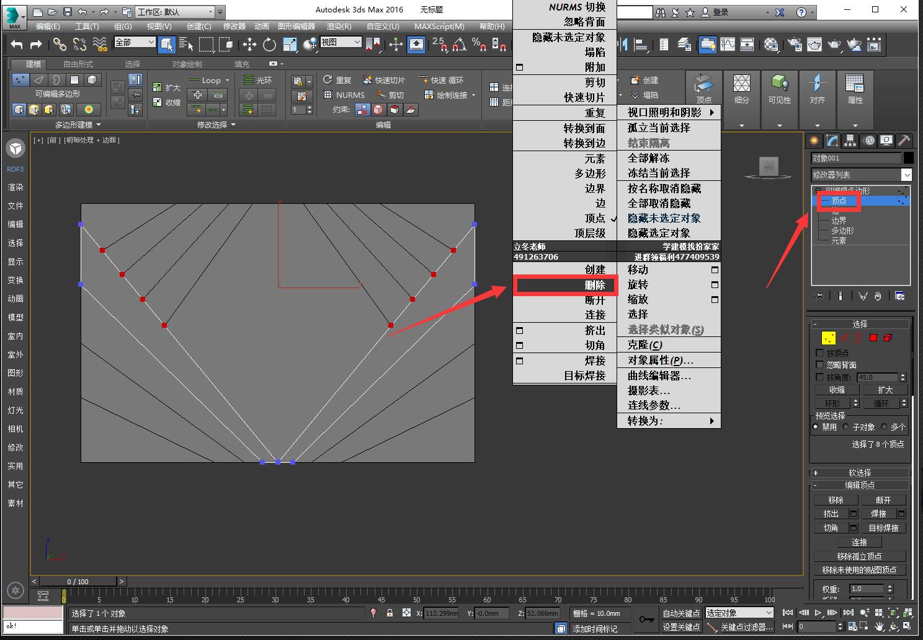The width and height of the screenshot is (923, 640).
Task: Activate Select and Rotate tool
Action: pos(269,44)
